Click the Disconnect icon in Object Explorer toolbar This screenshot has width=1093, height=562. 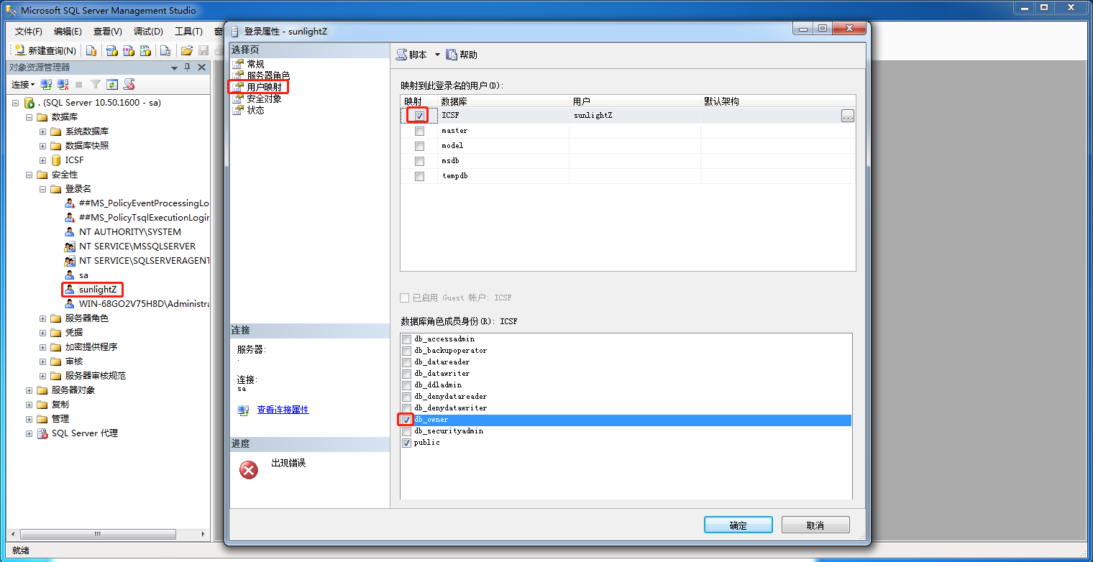[63, 85]
